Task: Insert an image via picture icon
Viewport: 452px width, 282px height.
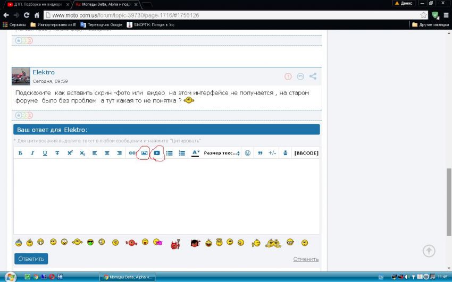Action: click(145, 153)
